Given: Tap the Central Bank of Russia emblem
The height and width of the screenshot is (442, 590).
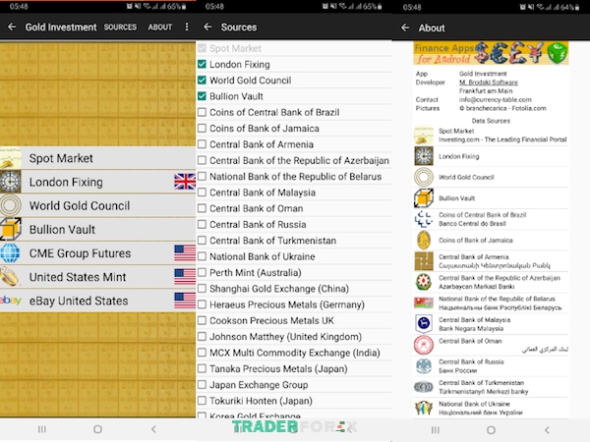Looking at the screenshot, I should coord(424,366).
